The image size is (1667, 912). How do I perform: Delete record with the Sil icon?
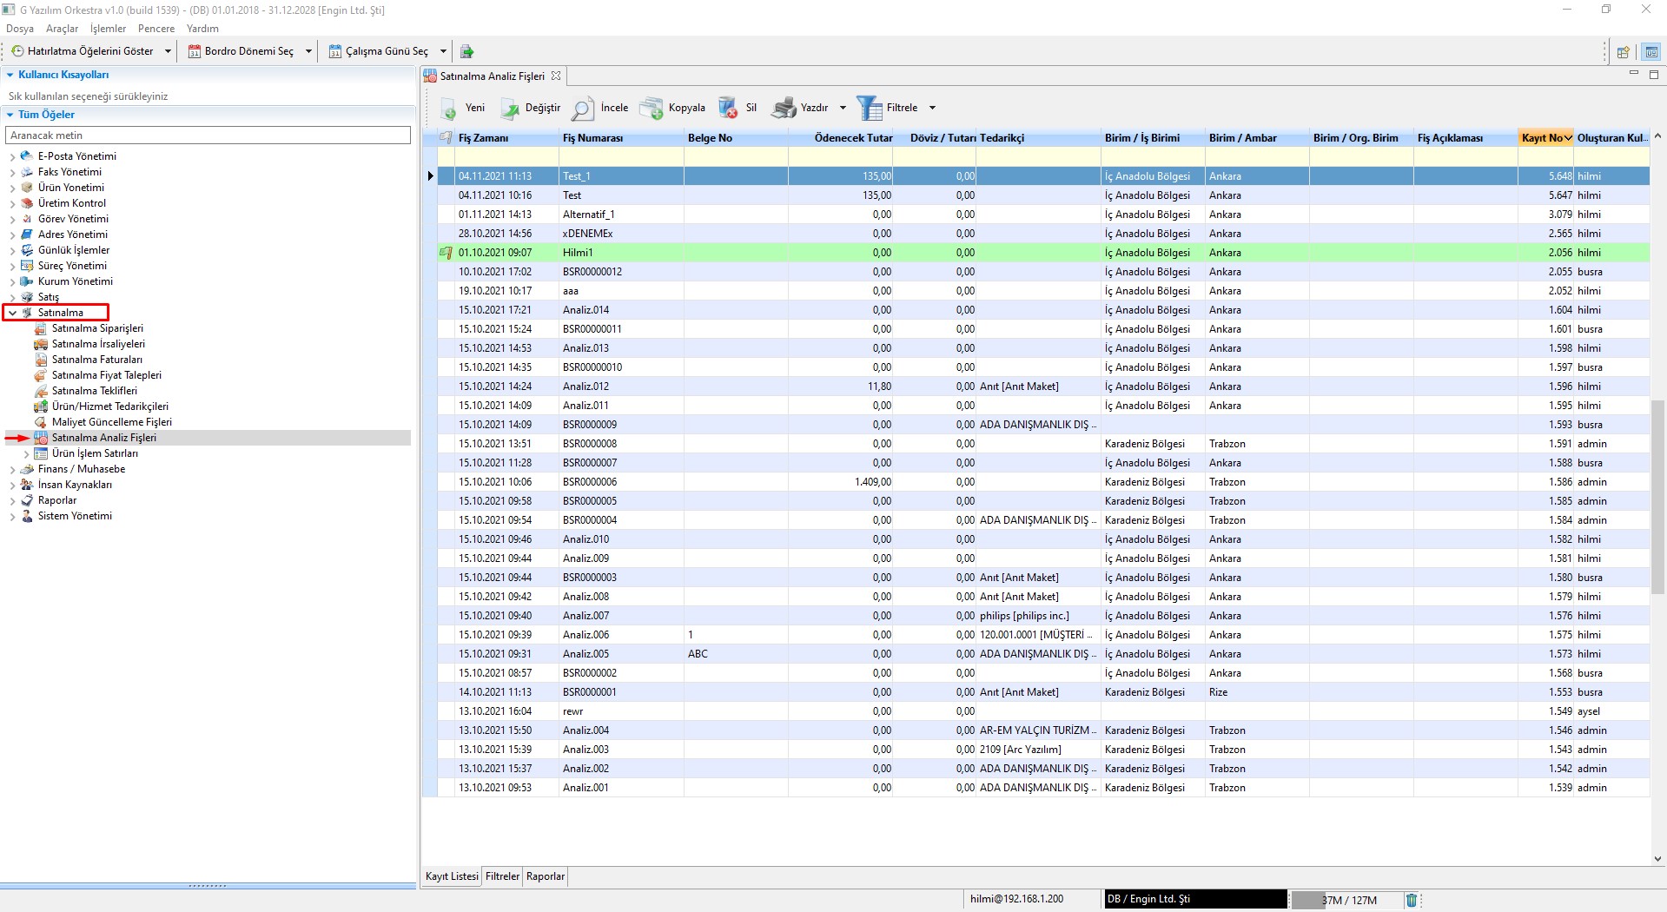click(728, 109)
